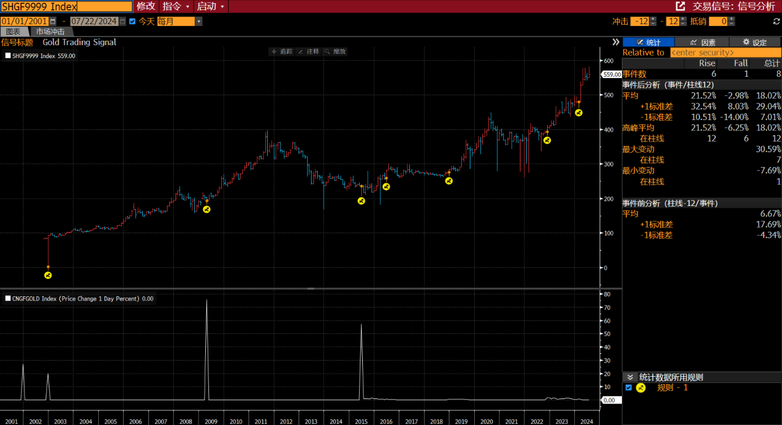Image resolution: width=782 pixels, height=425 pixels.
Task: Click the 修改 button
Action: coord(146,6)
